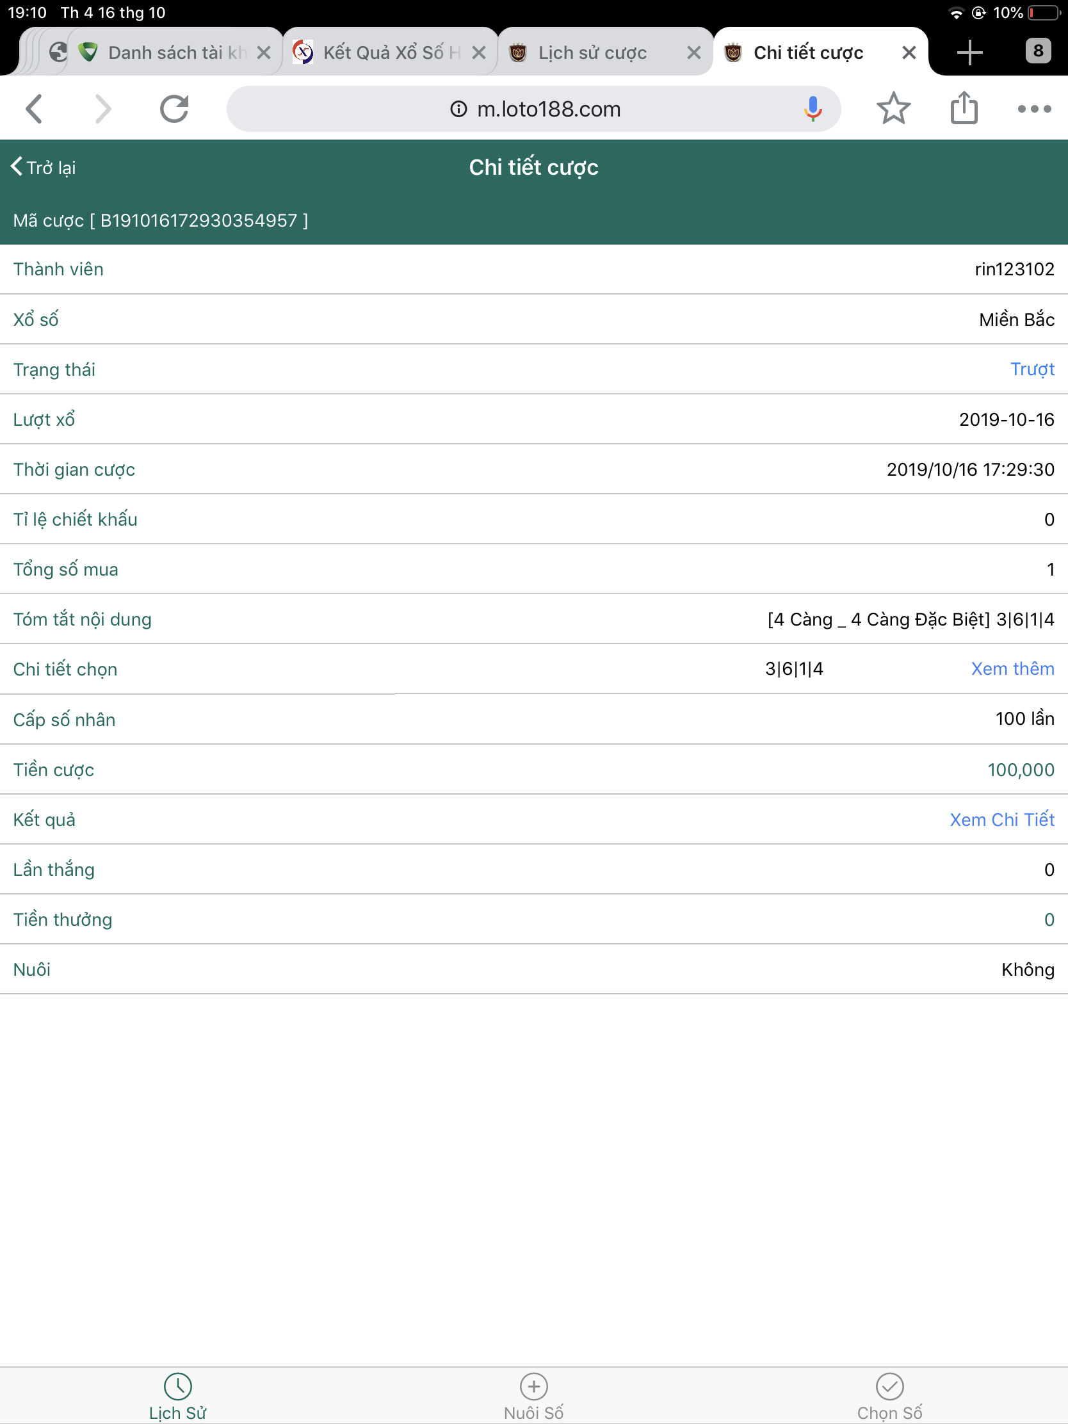Click the Tổng số mua label
1068x1424 pixels.
tap(66, 570)
